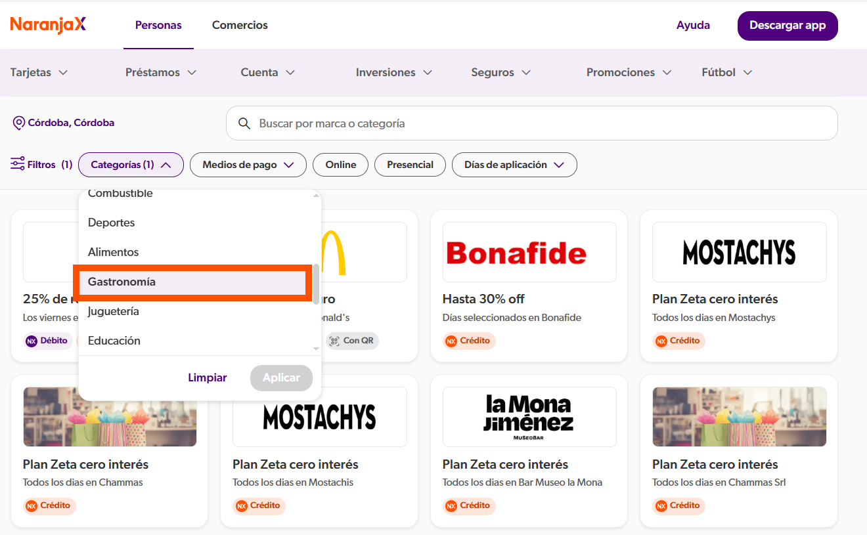
Task: Open filters via the sliders icon next to Filtros
Action: pyautogui.click(x=16, y=164)
